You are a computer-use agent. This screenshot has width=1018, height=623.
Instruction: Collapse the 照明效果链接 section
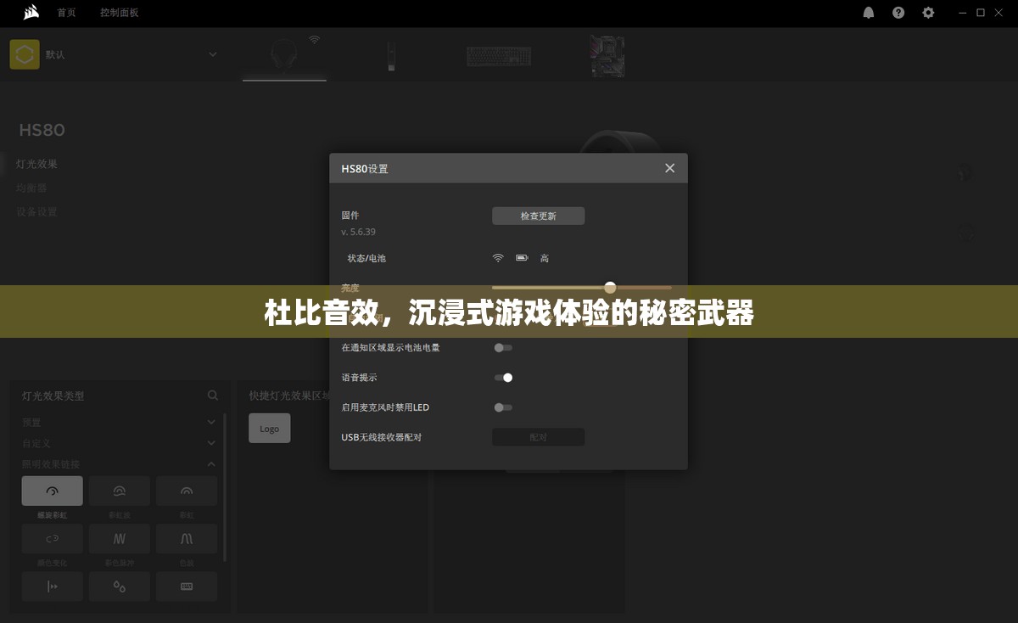pyautogui.click(x=211, y=464)
